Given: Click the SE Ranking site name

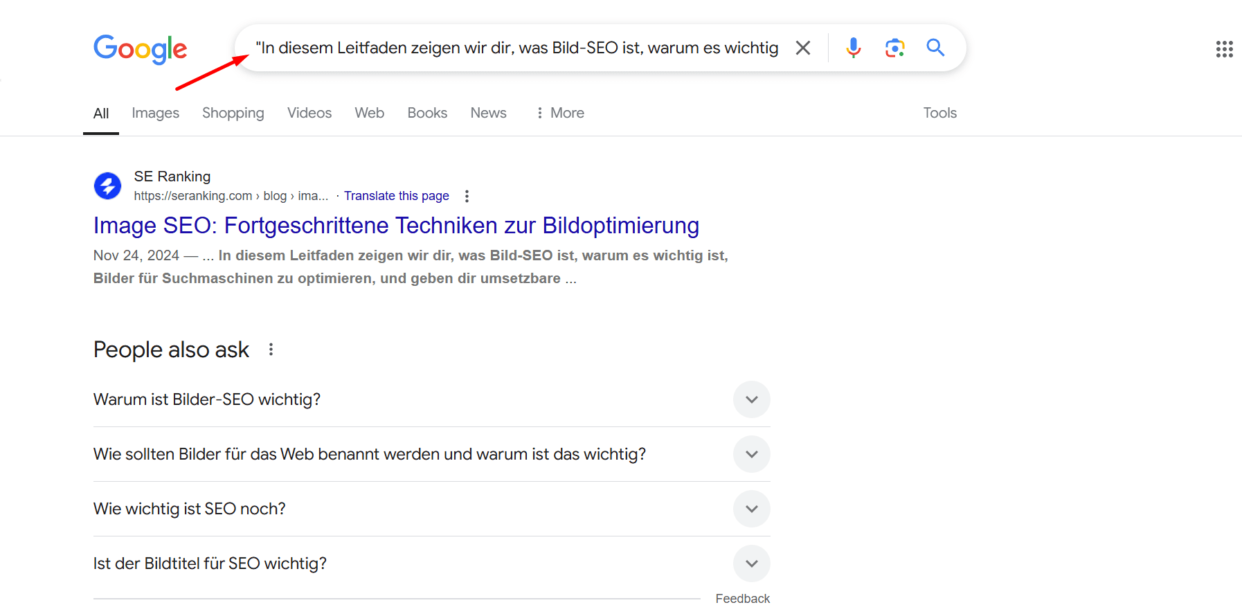Looking at the screenshot, I should pyautogui.click(x=172, y=177).
